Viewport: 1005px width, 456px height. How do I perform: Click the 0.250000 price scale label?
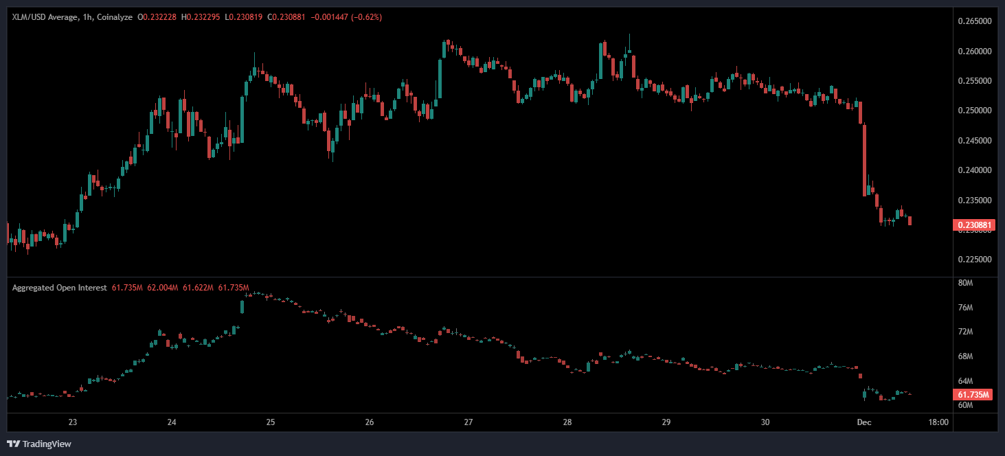pos(974,111)
